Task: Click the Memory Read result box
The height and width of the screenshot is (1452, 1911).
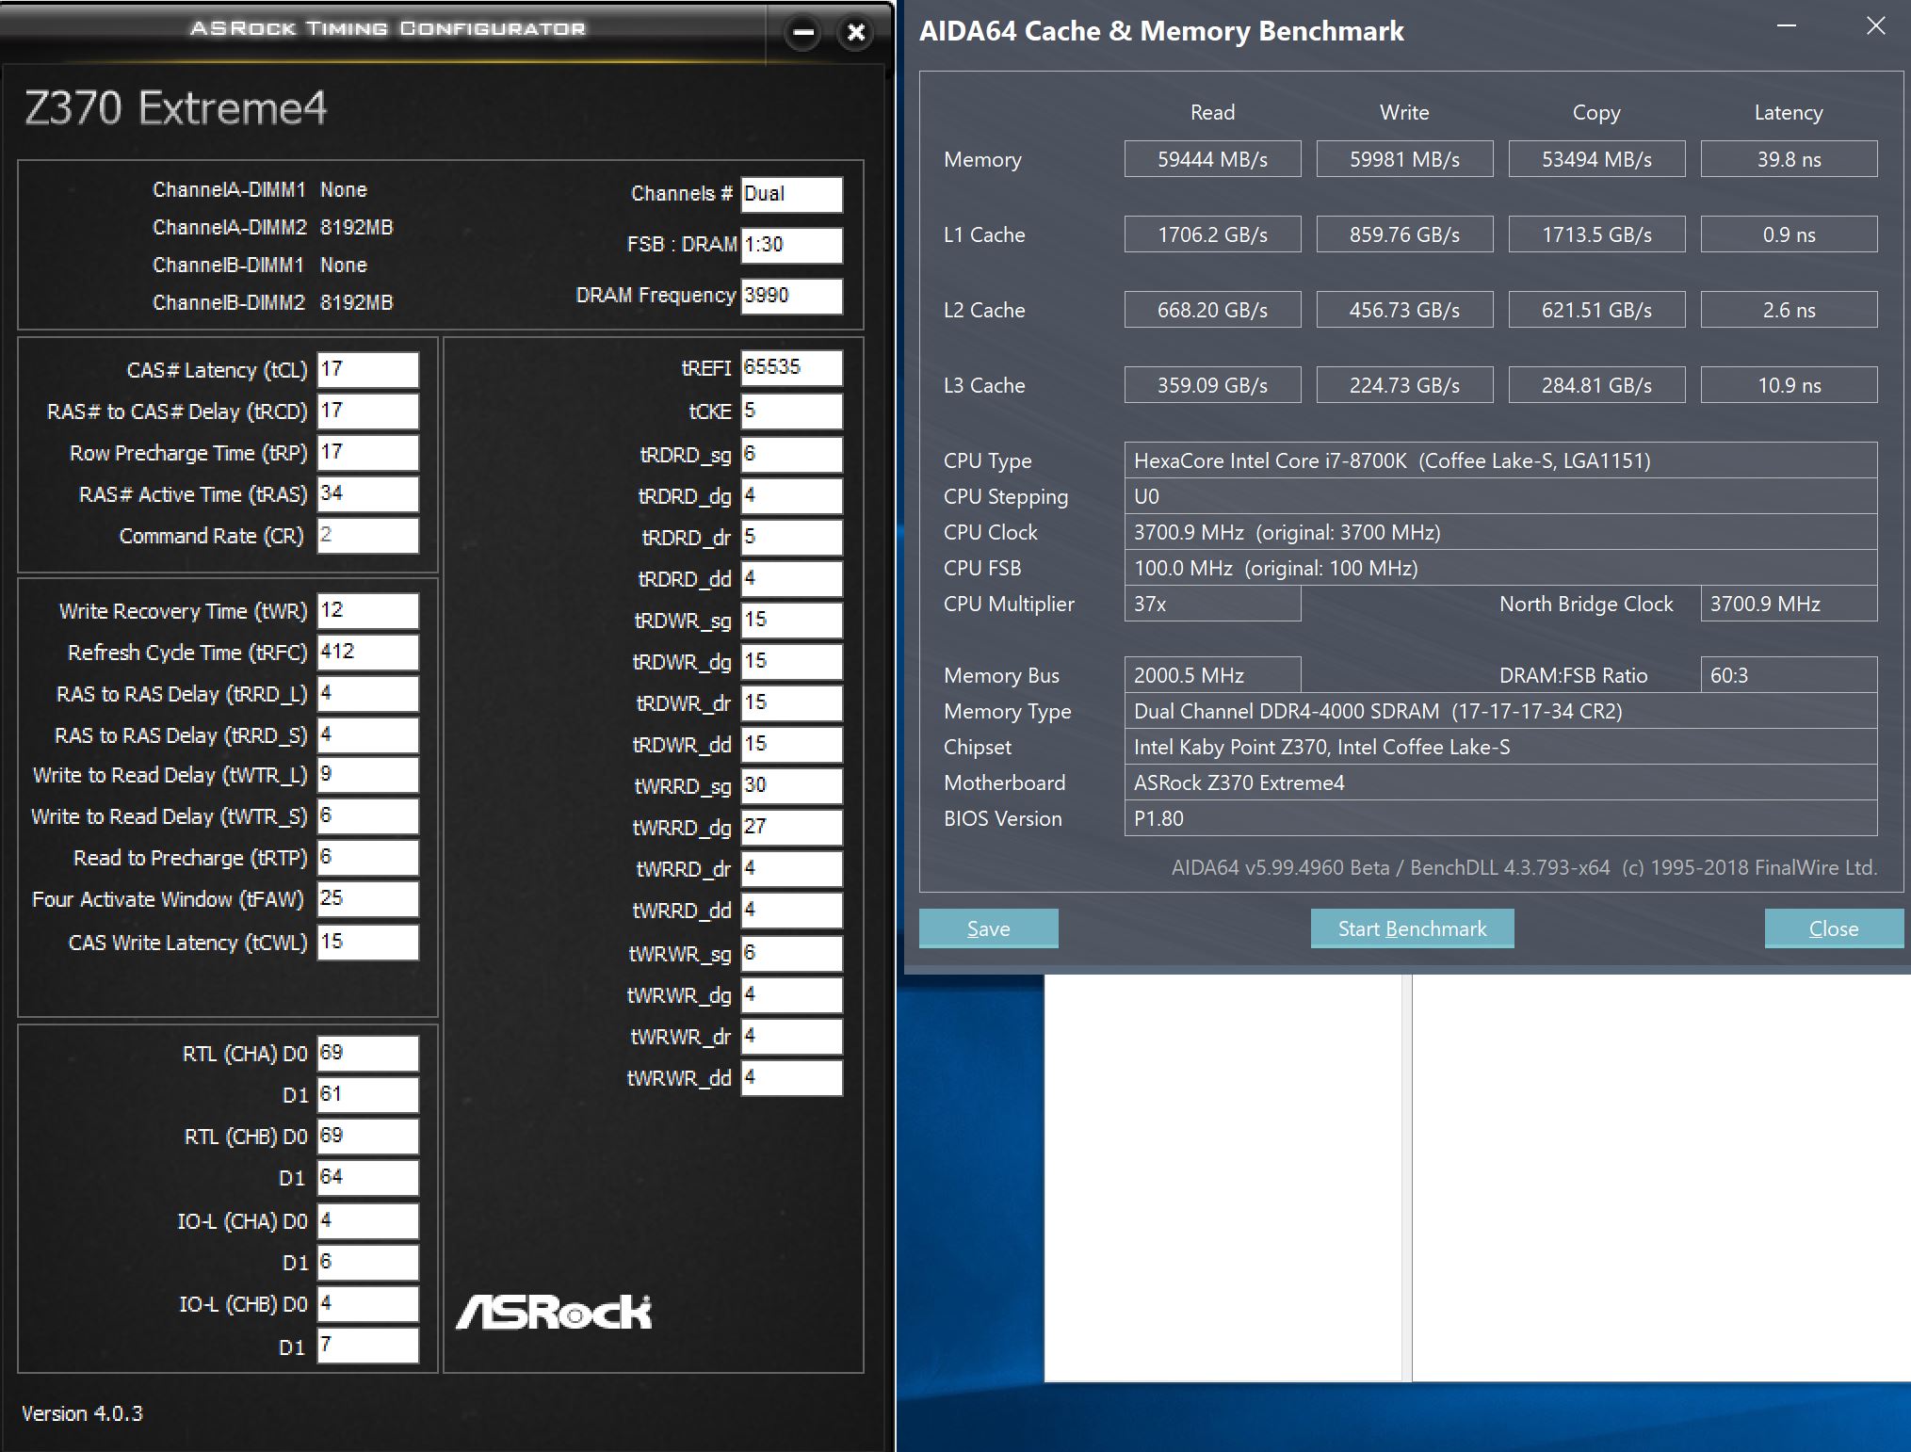Action: coord(1212,159)
